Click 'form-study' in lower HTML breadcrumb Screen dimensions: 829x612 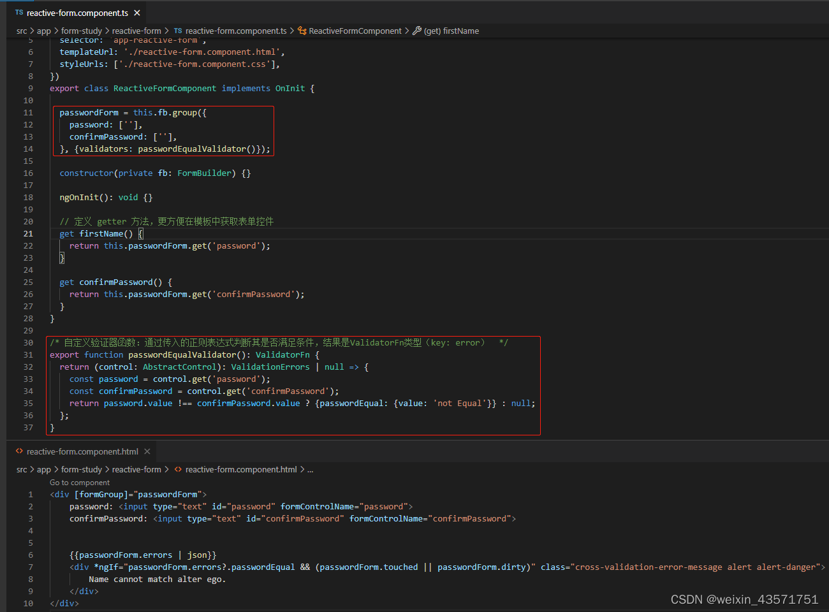82,469
